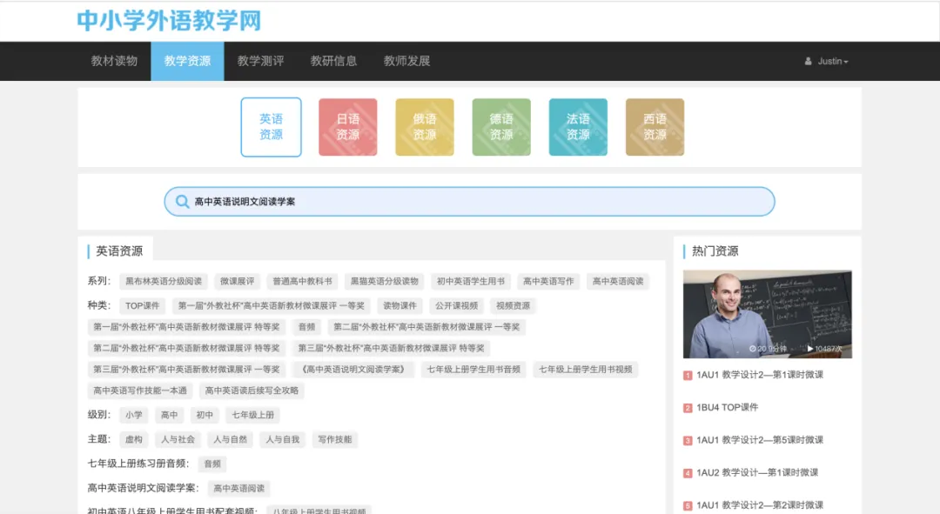The width and height of the screenshot is (940, 514).
Task: Choose the 虚构 theme tag
Action: click(134, 440)
